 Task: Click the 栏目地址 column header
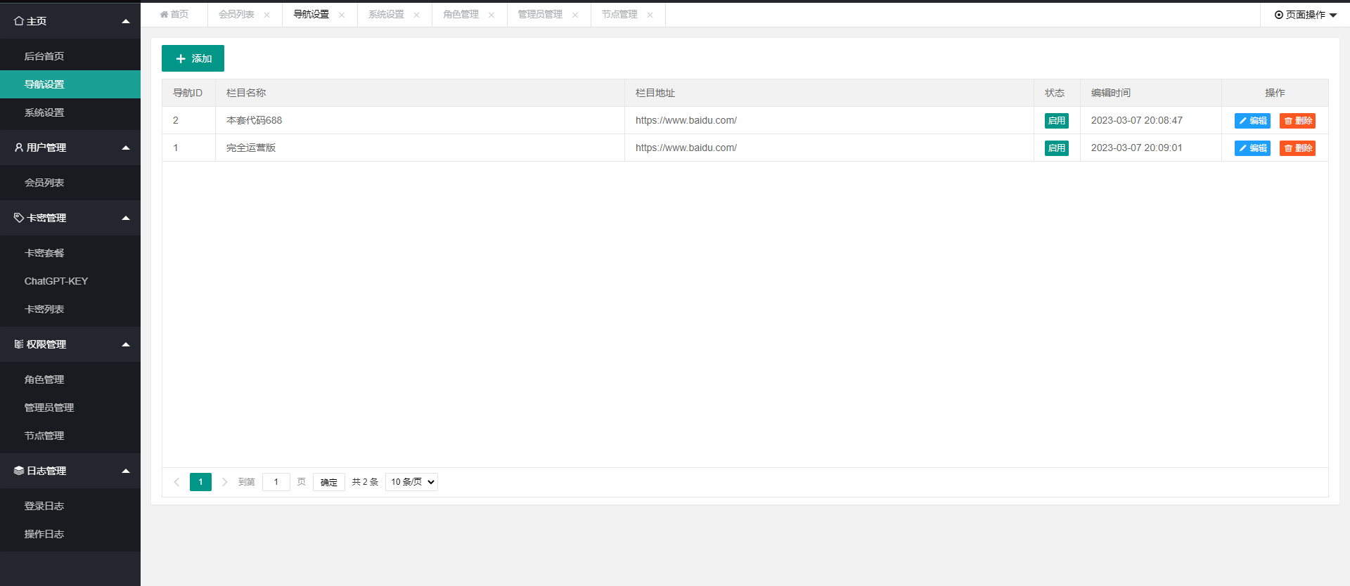coord(830,93)
